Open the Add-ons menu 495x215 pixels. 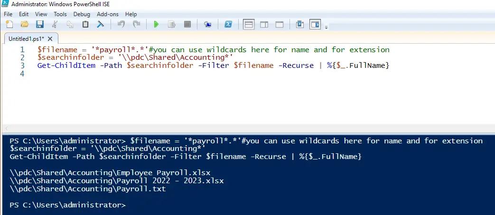click(108, 14)
